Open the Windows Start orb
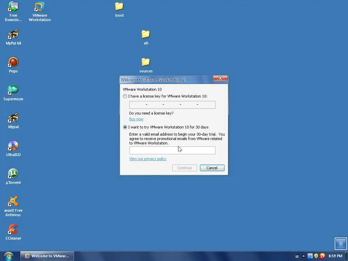 [x=8, y=256]
